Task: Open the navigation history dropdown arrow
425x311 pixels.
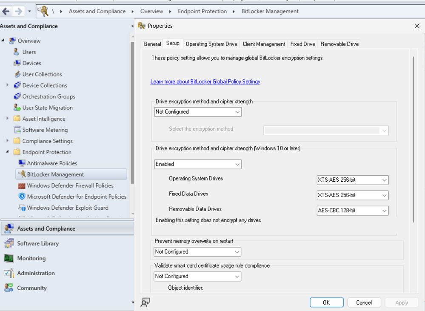Action: pos(29,11)
